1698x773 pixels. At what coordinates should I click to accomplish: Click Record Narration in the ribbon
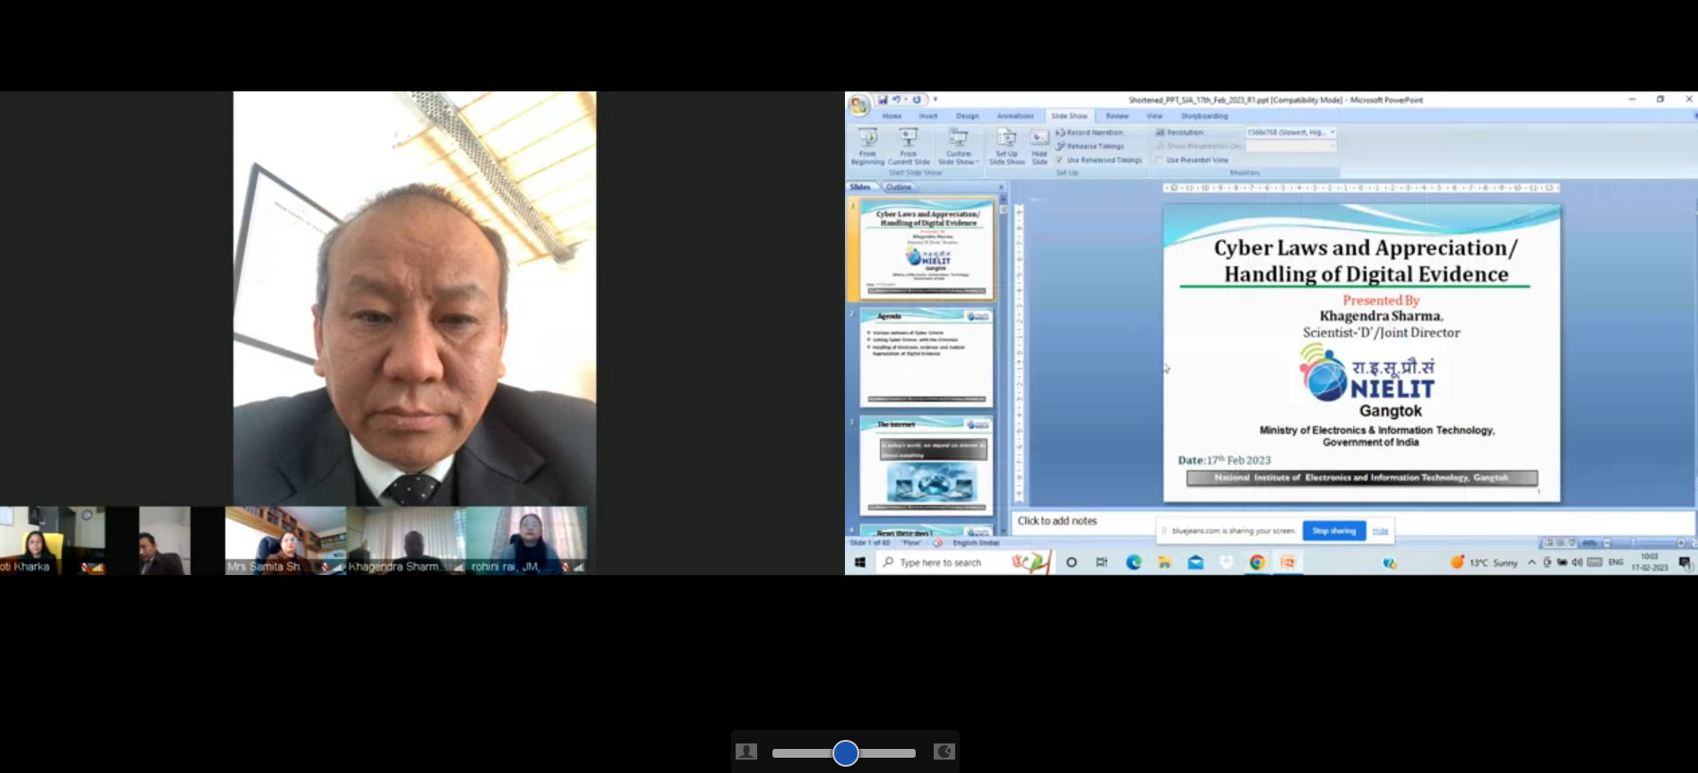(x=1090, y=133)
